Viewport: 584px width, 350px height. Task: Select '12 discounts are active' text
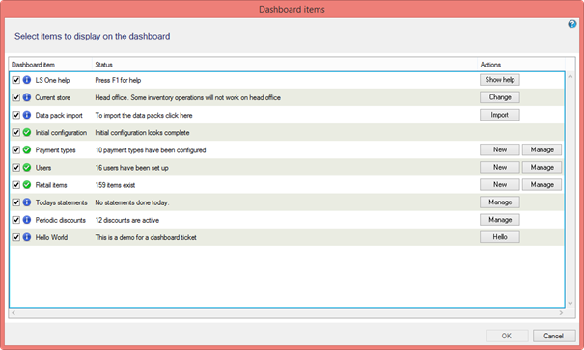pos(127,220)
